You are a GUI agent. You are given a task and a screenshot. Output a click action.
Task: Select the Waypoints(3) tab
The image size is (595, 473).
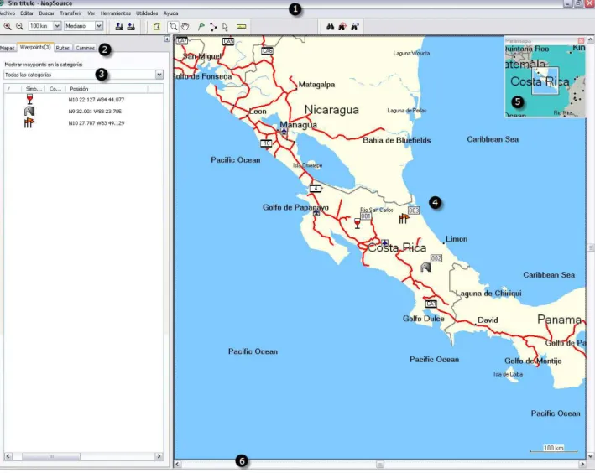click(x=35, y=48)
